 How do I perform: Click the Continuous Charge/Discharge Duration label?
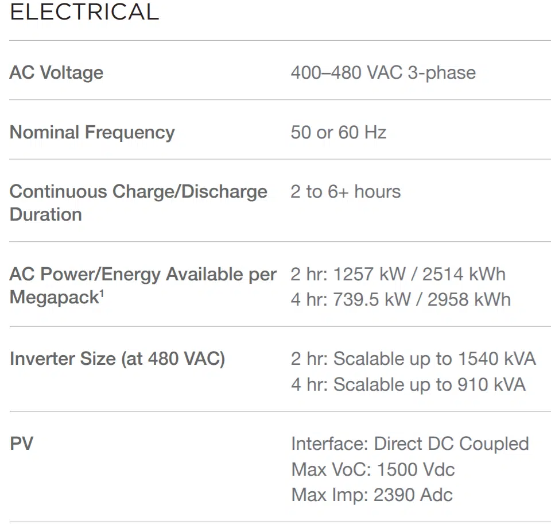(x=138, y=202)
